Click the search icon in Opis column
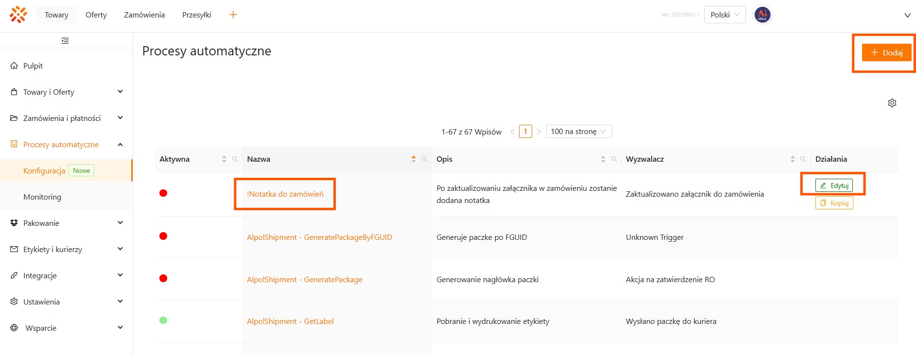The width and height of the screenshot is (916, 355). pos(614,159)
